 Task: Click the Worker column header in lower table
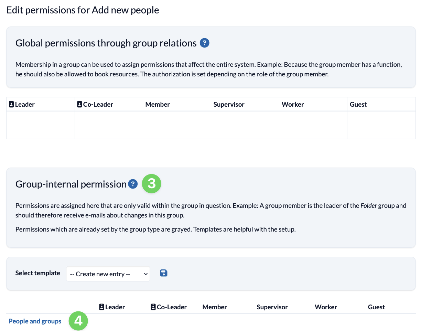click(x=326, y=307)
